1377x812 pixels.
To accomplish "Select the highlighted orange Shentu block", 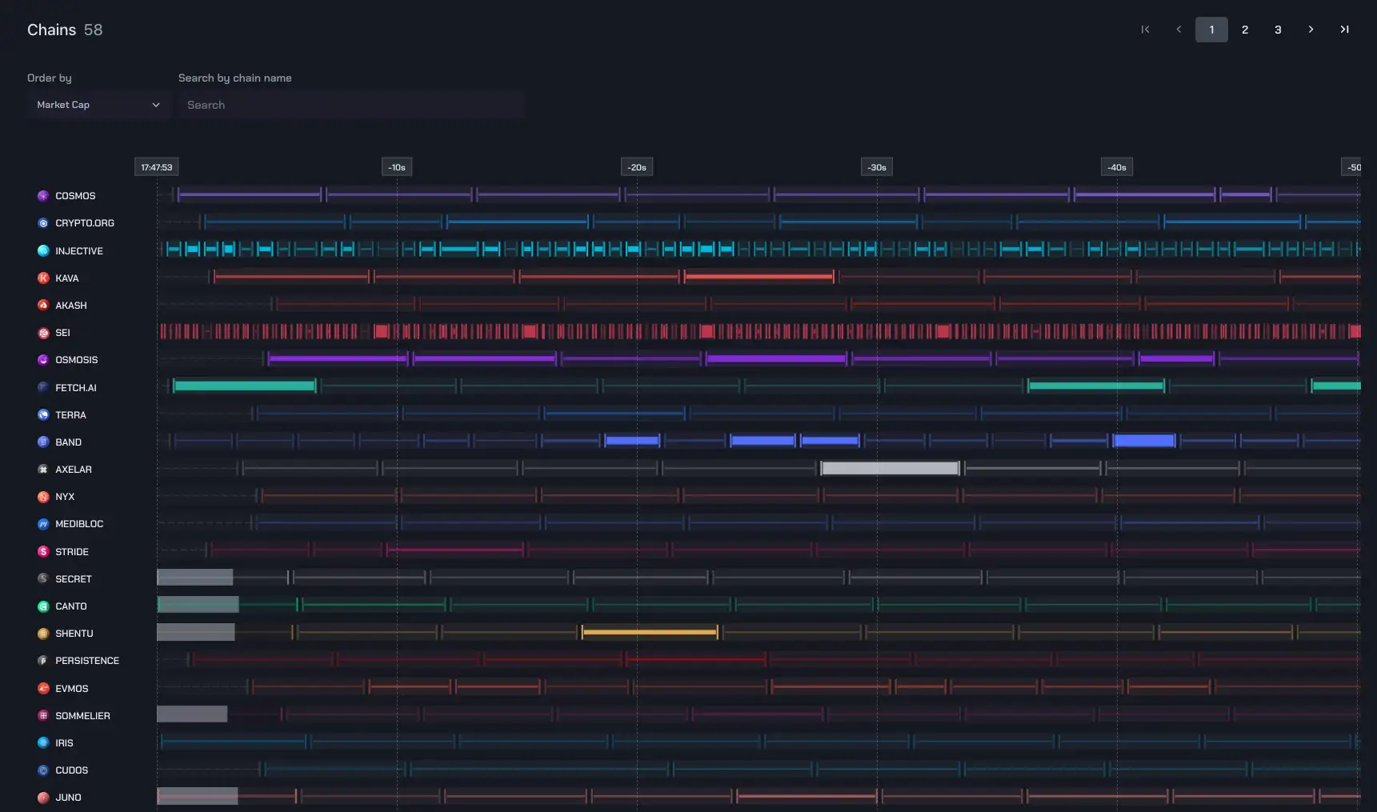I will pos(650,632).
